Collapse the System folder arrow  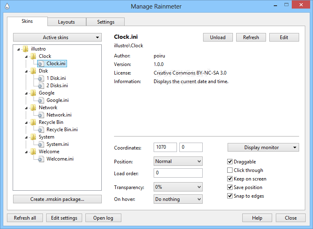click(26, 137)
